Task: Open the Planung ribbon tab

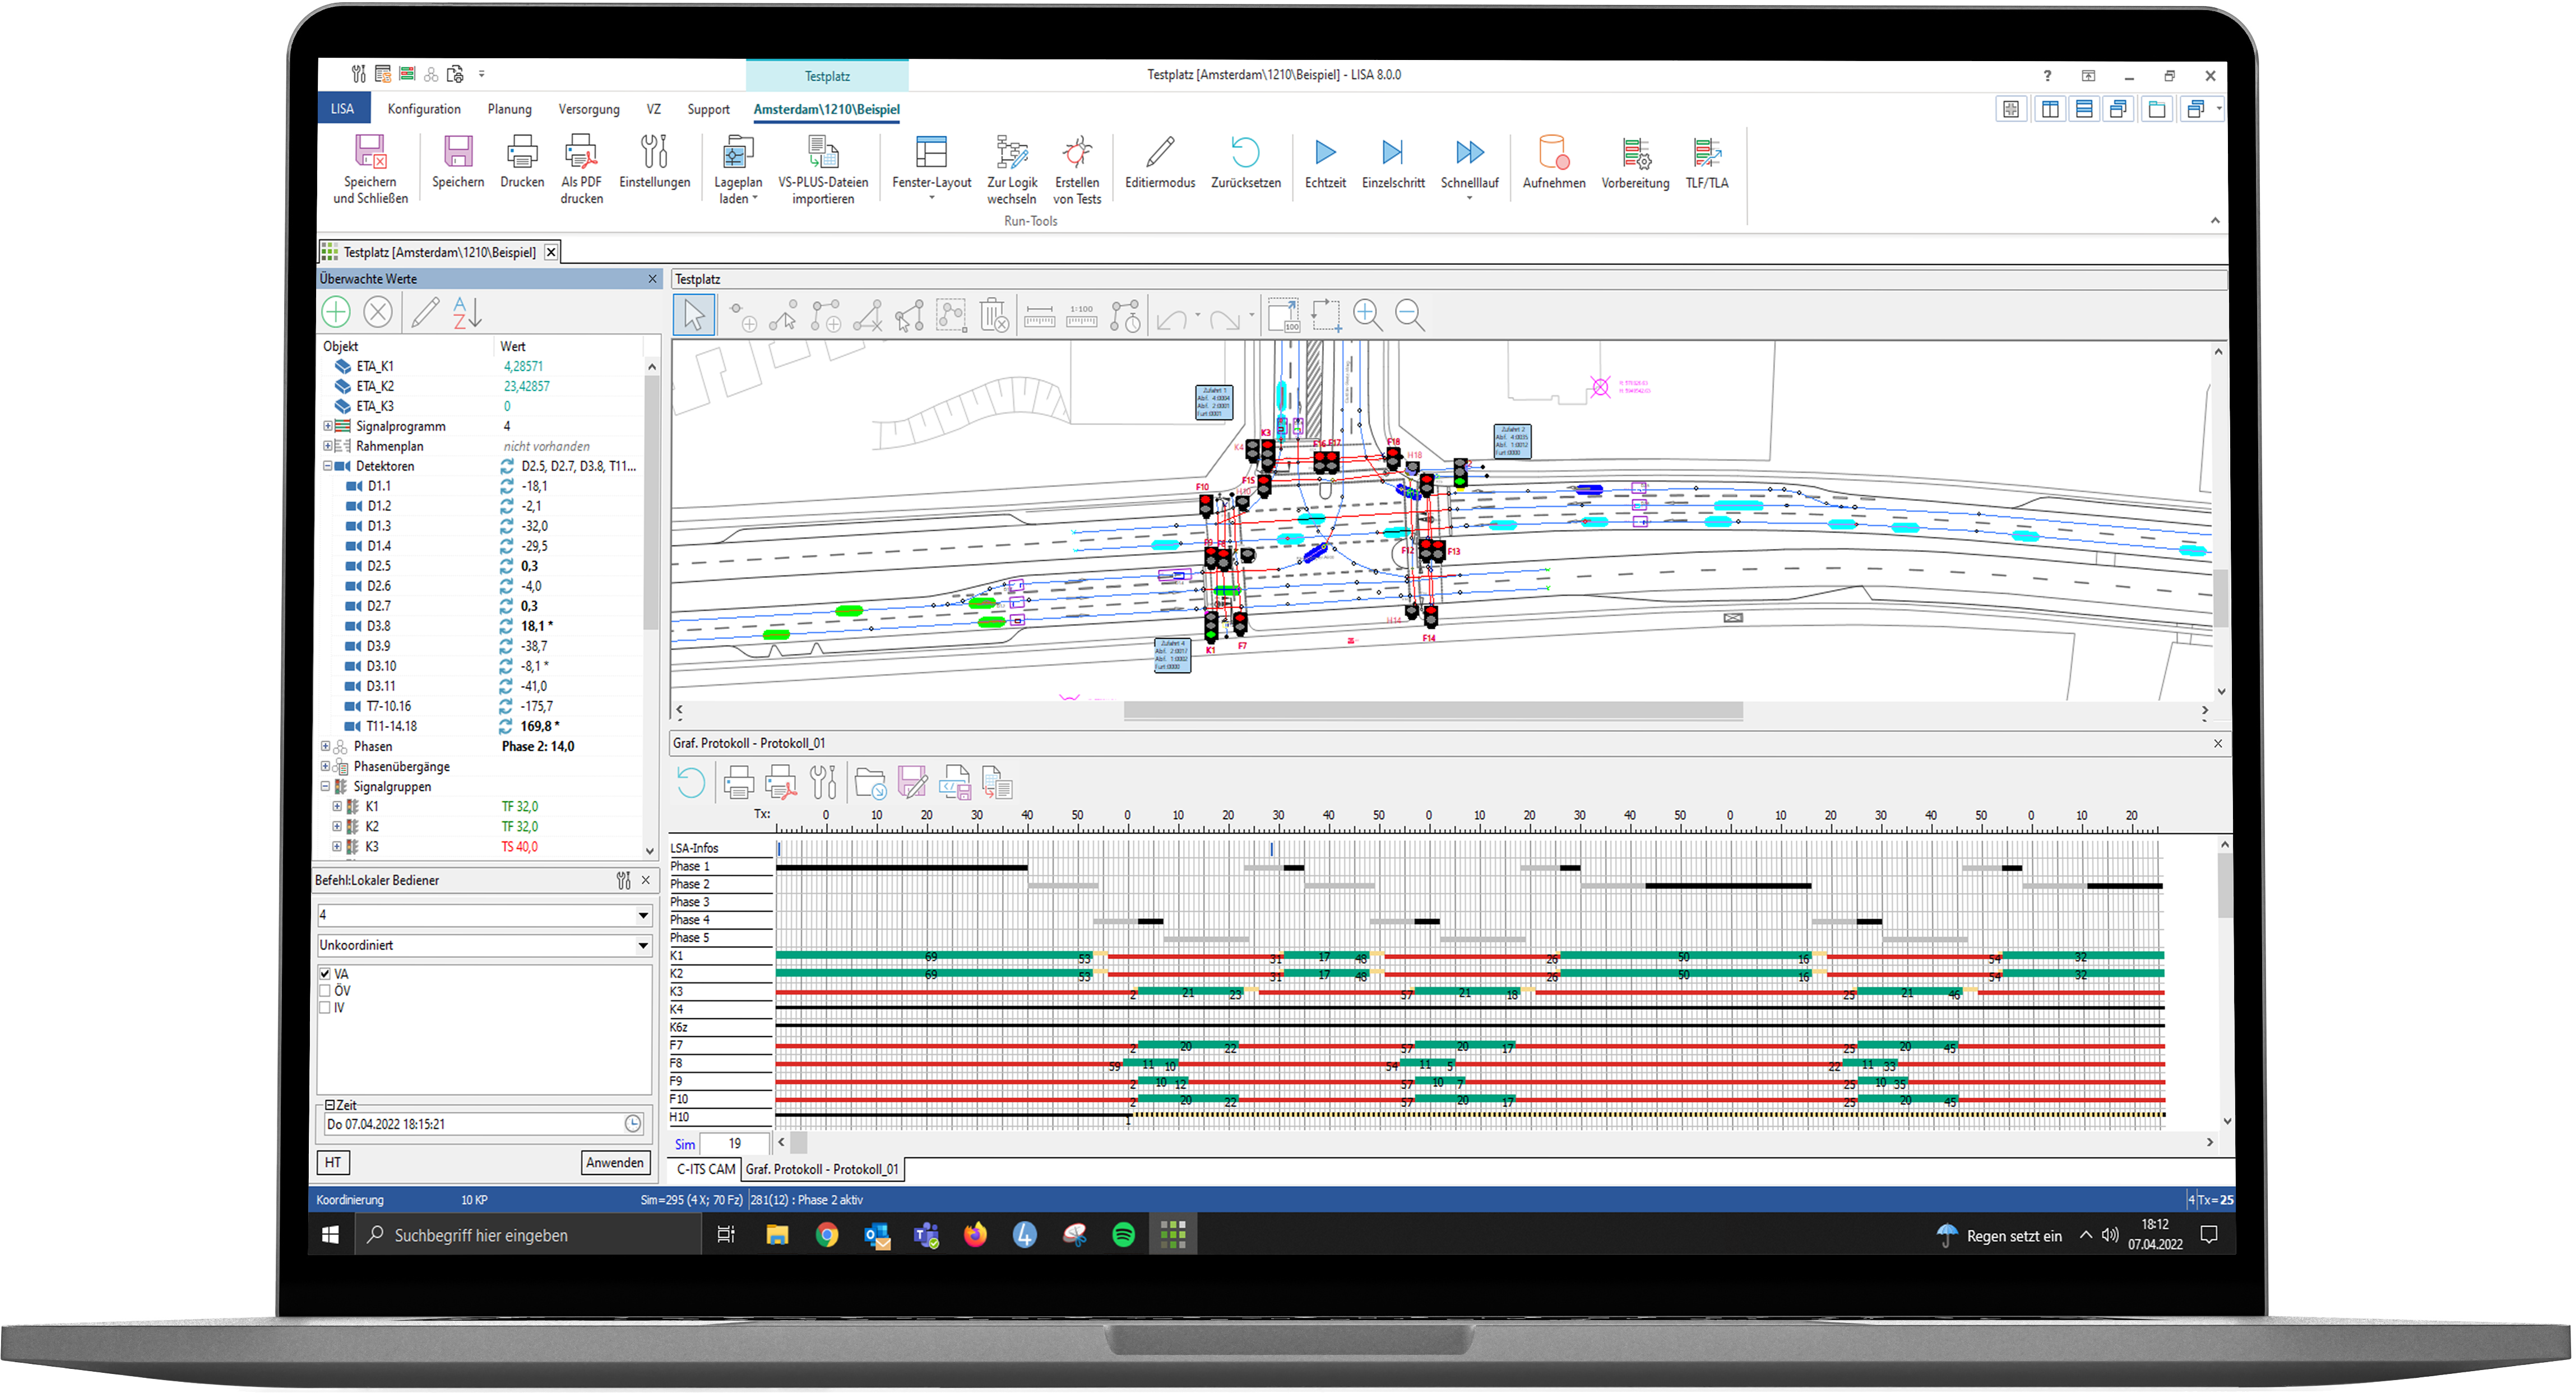Action: 510,109
